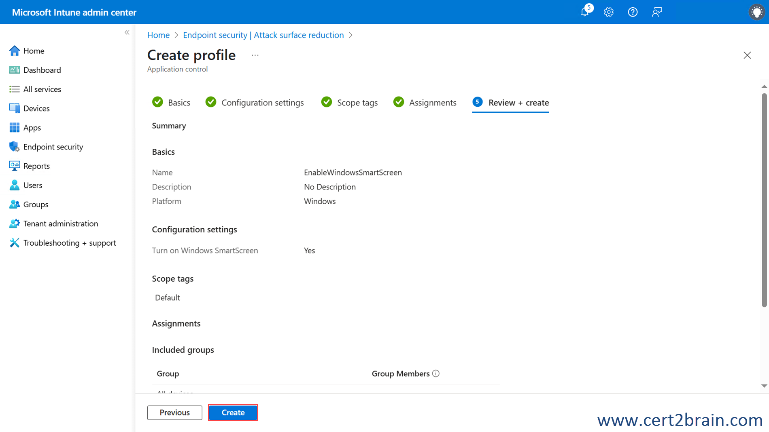Switch to the Assignments step tab

coord(425,102)
